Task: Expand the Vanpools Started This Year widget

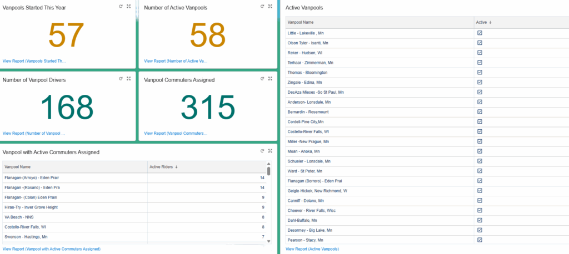Action: [129, 6]
